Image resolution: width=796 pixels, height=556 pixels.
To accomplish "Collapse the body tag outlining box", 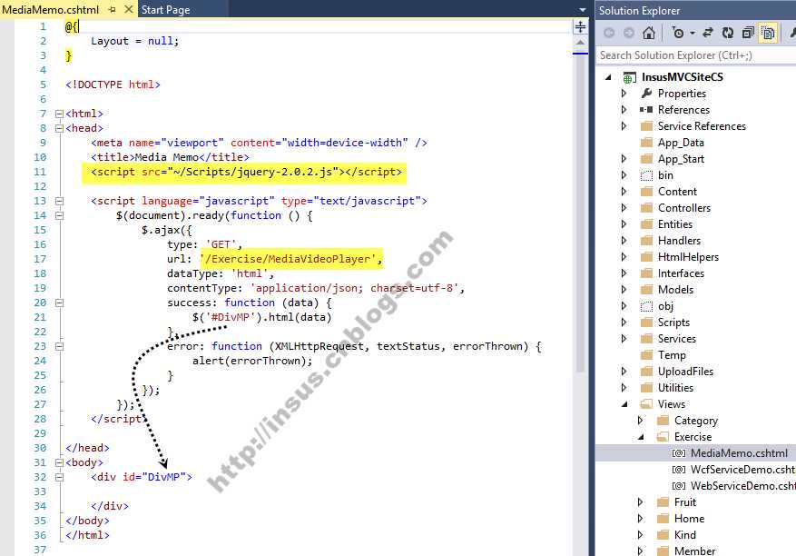I will tap(59, 463).
